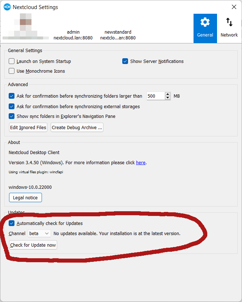Screen dimensions: 242x302
Task: Decrease folder size limit with down arrow
Action: 168,98
